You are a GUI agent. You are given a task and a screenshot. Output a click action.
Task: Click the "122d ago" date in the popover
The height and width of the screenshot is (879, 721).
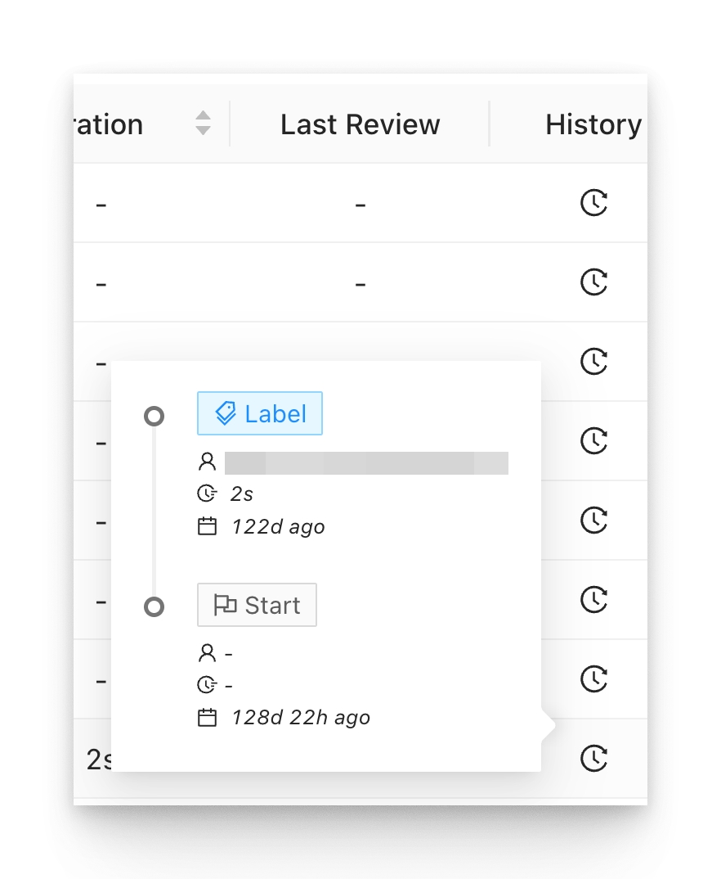click(x=278, y=526)
